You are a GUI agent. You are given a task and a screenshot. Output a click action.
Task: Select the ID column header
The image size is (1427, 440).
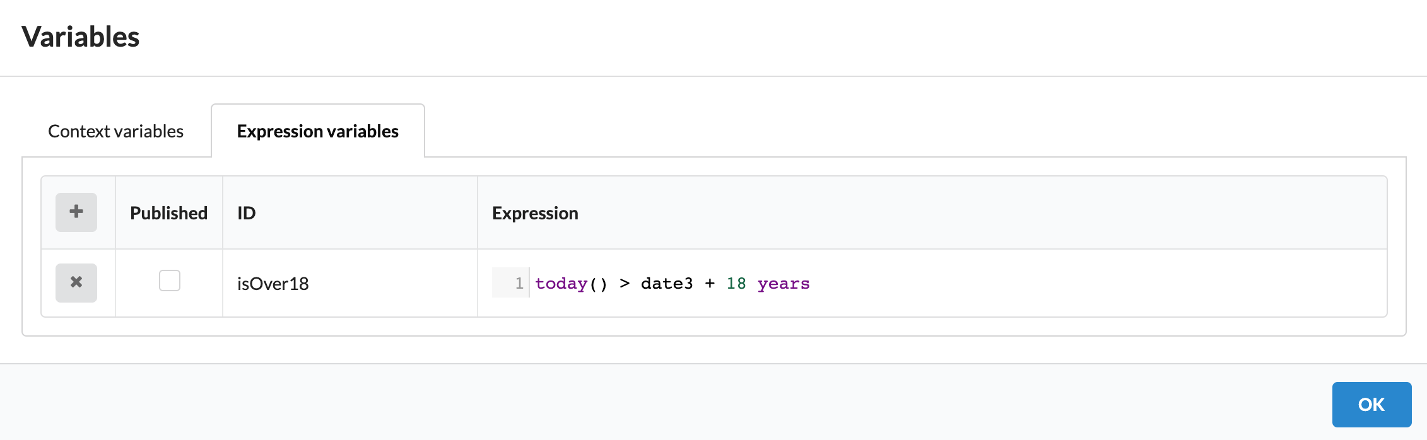click(245, 212)
